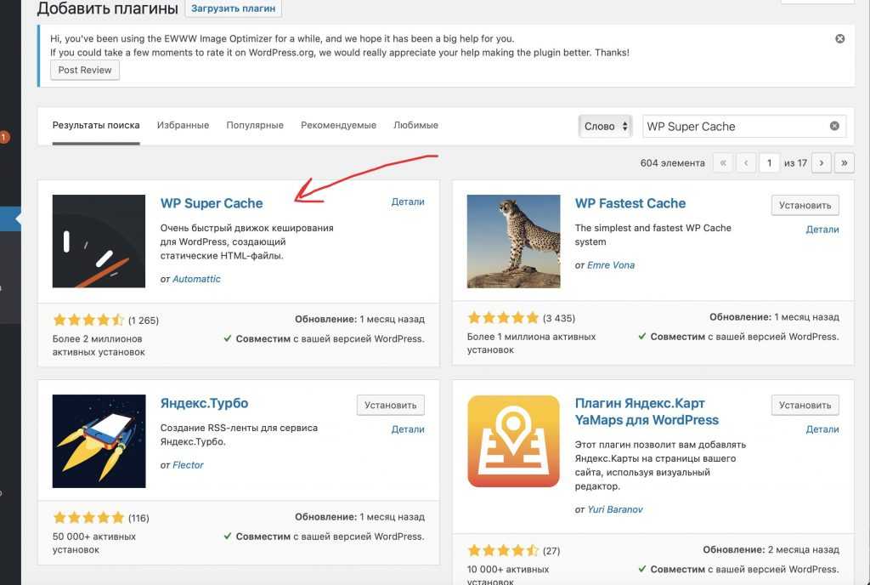
Task: Select the Избранные tab
Action: (x=183, y=125)
